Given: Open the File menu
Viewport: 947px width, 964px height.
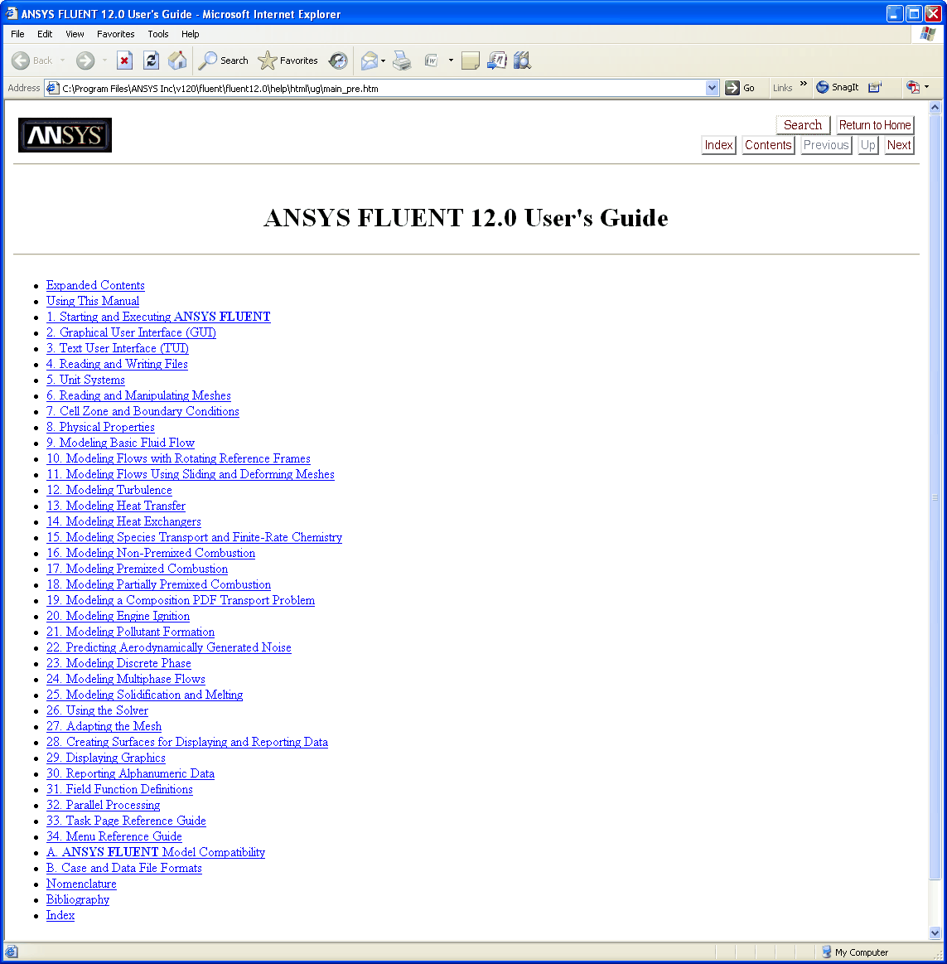Looking at the screenshot, I should [x=18, y=34].
